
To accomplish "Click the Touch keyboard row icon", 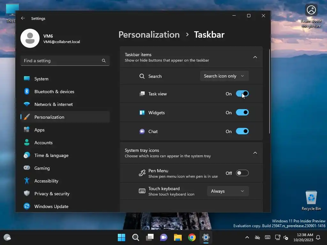I will point(142,191).
